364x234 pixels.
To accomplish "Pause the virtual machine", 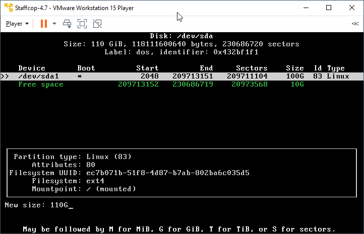I will 43,24.
